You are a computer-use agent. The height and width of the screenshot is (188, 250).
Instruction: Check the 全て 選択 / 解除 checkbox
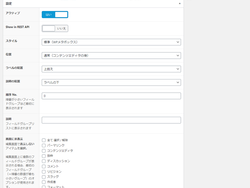[x=44, y=140]
